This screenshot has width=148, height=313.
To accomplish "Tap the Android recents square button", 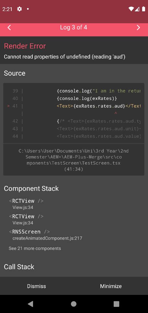I will pyautogui.click(x=116, y=304).
